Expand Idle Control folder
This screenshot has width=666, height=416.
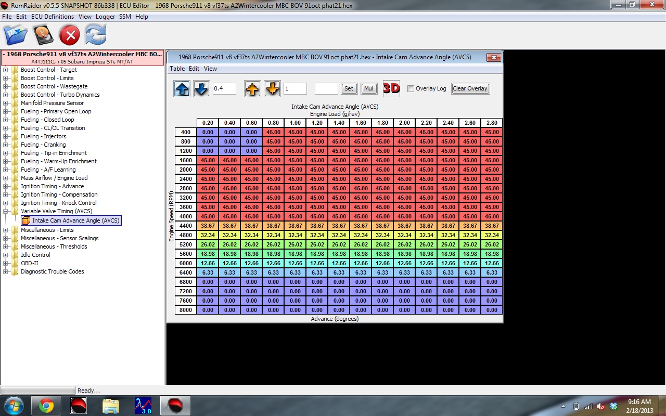6,255
